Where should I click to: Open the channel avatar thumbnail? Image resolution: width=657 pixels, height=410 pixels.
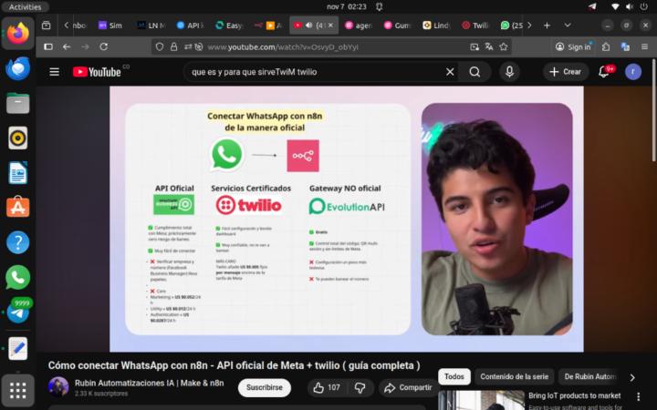pyautogui.click(x=58, y=386)
